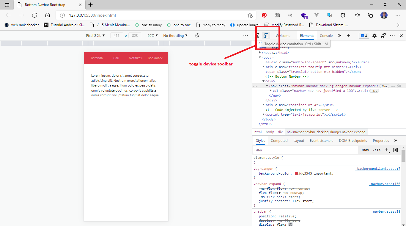Image resolution: width=406 pixels, height=226 pixels.
Task: Open DevTools customize three-dot menu
Action: [392, 36]
